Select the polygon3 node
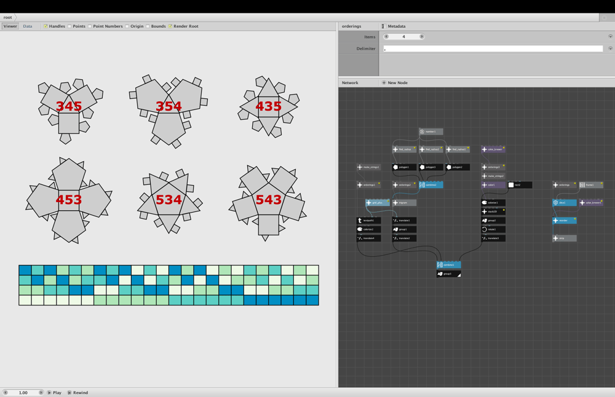The image size is (615, 397). (430, 167)
